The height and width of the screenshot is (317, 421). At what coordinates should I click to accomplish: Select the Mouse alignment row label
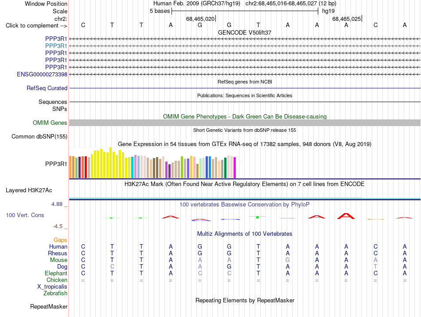tap(58, 260)
